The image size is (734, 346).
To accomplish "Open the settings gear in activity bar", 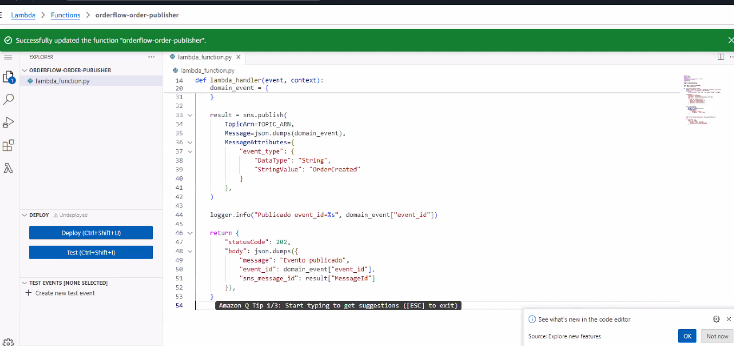I will [x=8, y=342].
